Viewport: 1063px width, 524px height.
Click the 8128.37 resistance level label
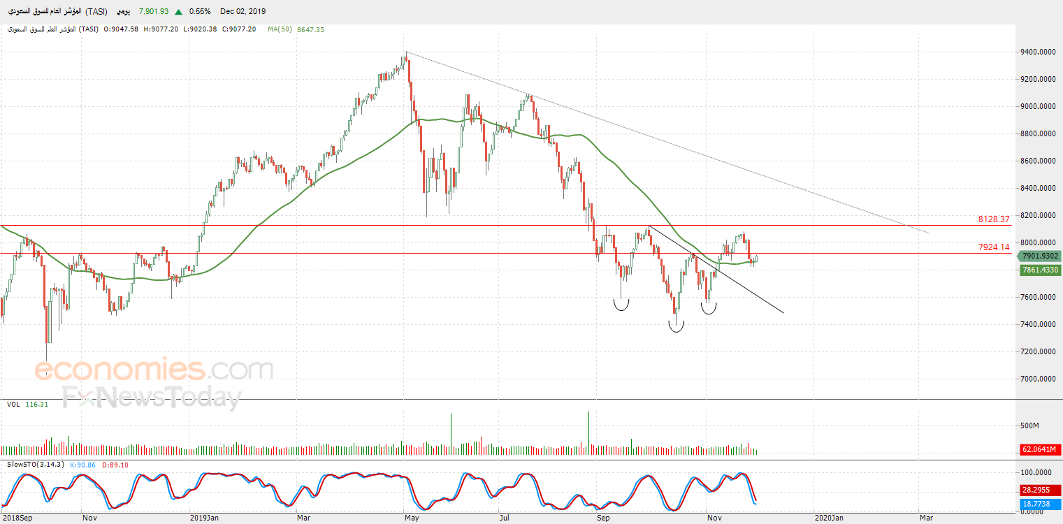994,219
